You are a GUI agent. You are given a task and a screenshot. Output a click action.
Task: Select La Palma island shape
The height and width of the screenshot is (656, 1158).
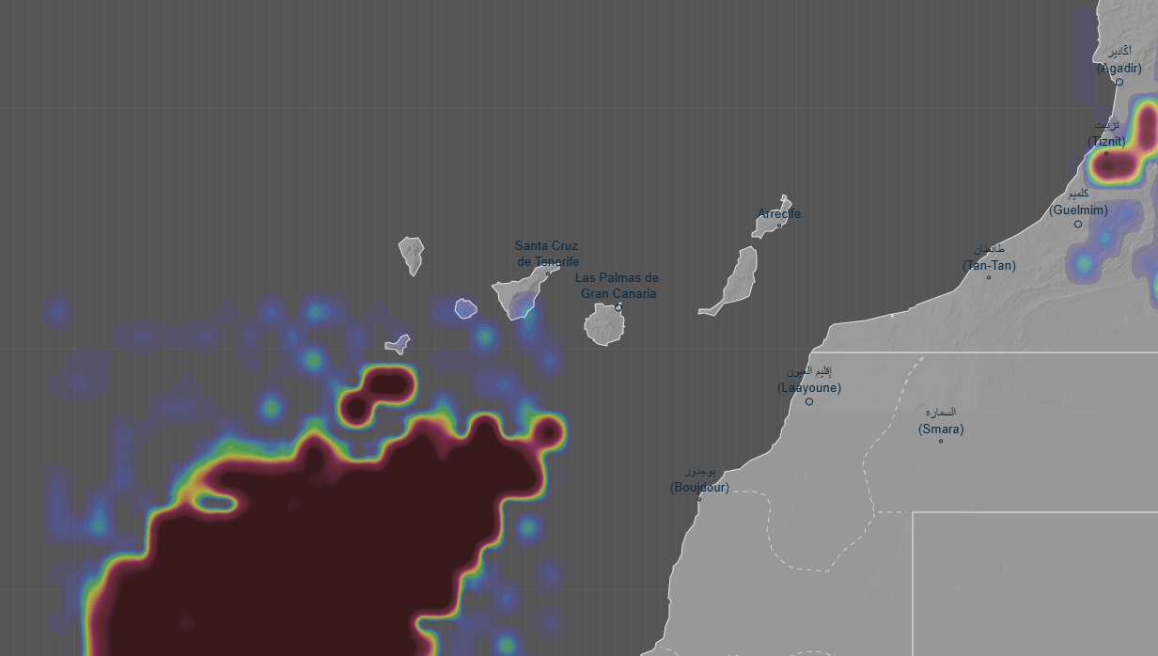[411, 254]
